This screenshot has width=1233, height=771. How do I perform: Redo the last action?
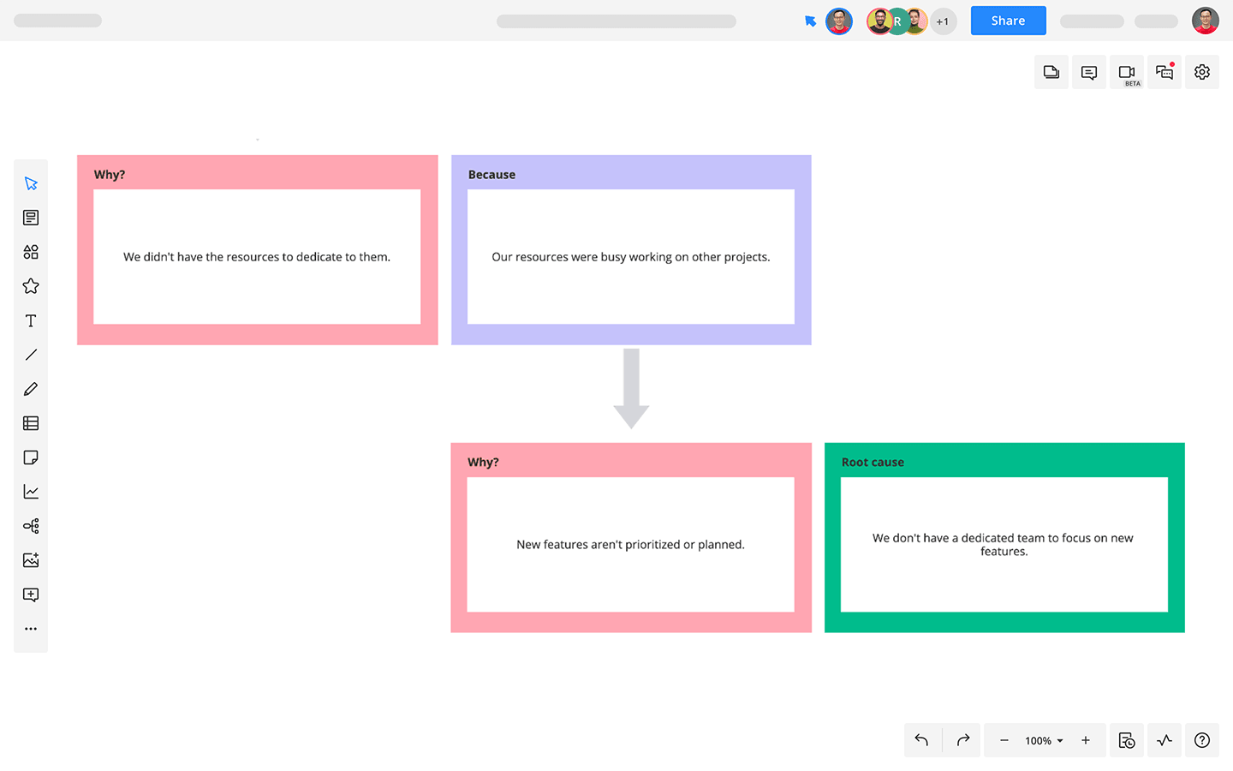962,740
